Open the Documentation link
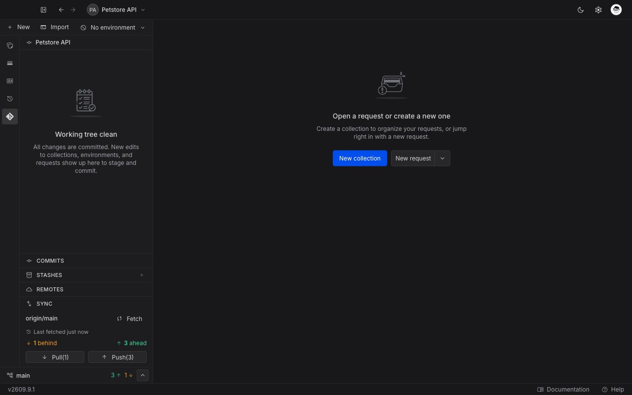 click(563, 390)
